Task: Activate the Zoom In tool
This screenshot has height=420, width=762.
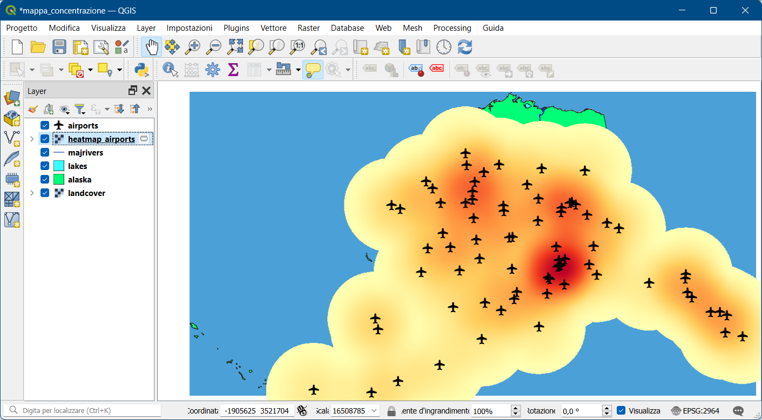Action: pyautogui.click(x=193, y=47)
